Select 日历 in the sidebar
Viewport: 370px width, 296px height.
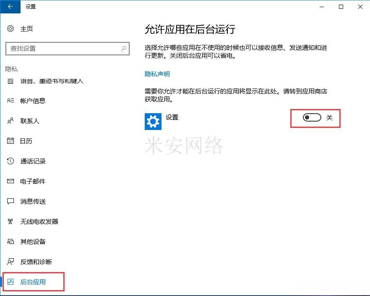point(26,141)
